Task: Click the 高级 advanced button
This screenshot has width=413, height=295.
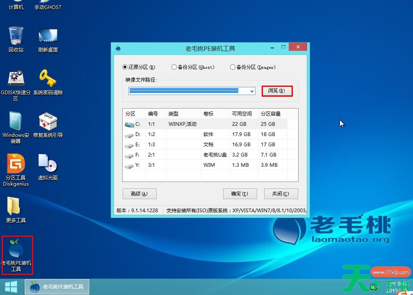Action: [139, 194]
